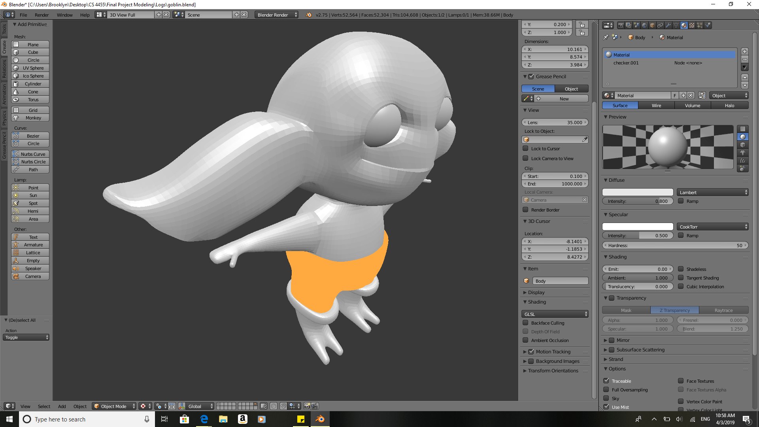Open the Object Mode selector
The image size is (759, 427).
coord(114,406)
